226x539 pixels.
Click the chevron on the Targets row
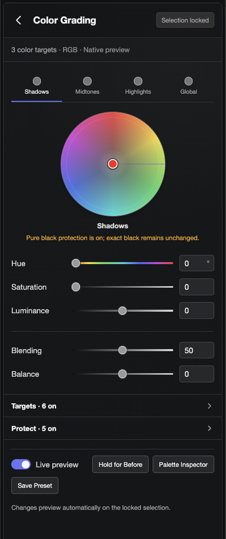tap(210, 406)
